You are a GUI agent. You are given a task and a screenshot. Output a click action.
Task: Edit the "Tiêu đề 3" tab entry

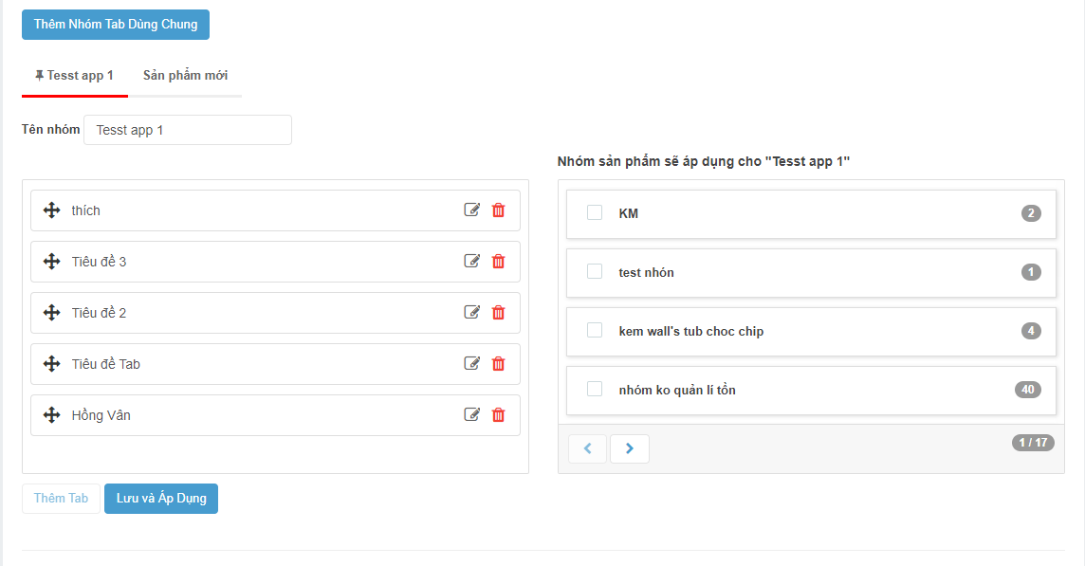pos(471,262)
